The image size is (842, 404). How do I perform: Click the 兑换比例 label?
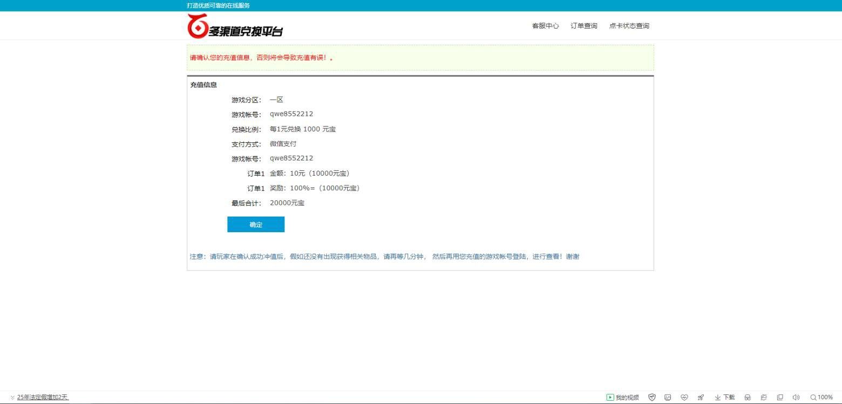tap(246, 129)
